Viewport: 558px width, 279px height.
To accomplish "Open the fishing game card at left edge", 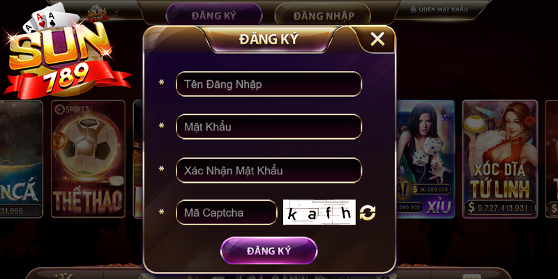I will pos(21,159).
